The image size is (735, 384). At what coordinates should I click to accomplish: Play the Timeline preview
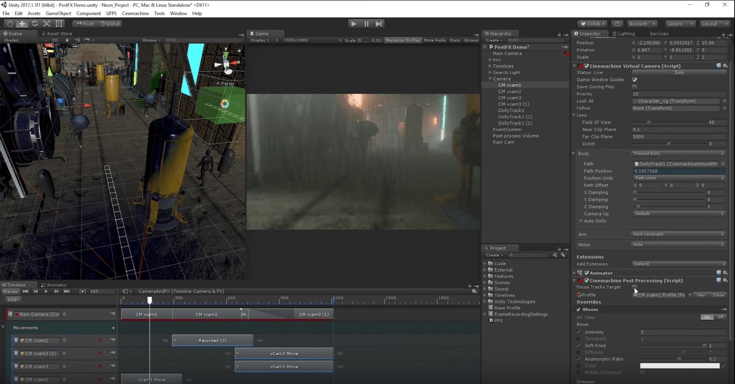tap(46, 291)
